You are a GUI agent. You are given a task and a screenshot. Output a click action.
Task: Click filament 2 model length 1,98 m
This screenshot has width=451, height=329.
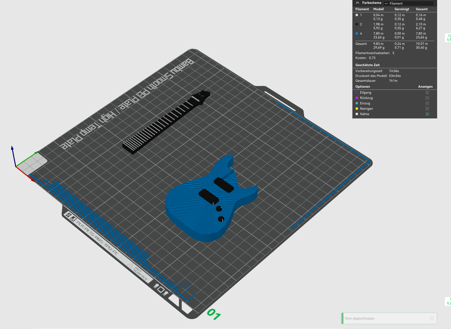click(x=378, y=24)
